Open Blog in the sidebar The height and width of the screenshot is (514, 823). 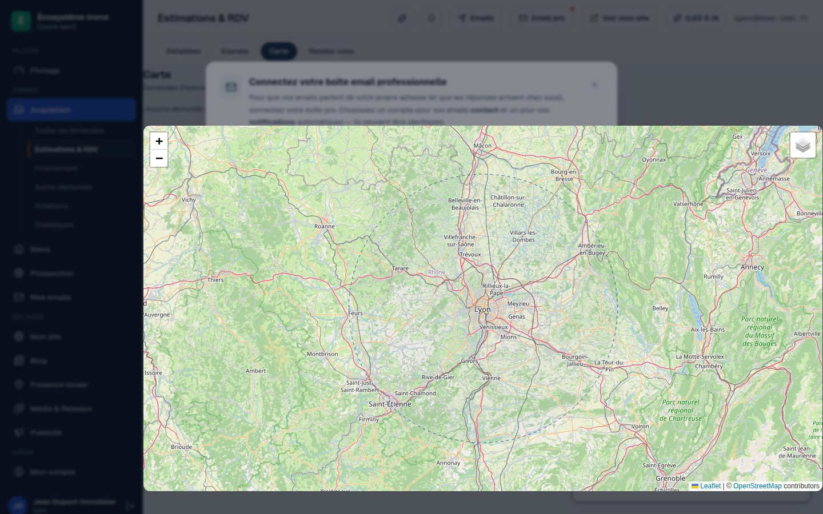pyautogui.click(x=71, y=361)
